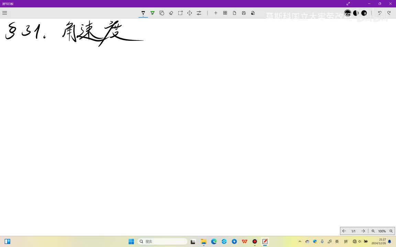This screenshot has height=247, width=396.
Task: Click the 100% zoom level
Action: pos(382,231)
